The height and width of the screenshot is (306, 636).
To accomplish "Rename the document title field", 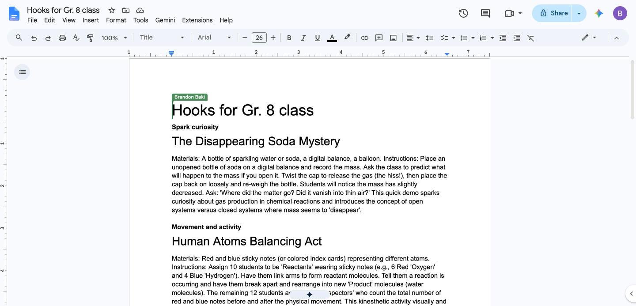I will (63, 10).
